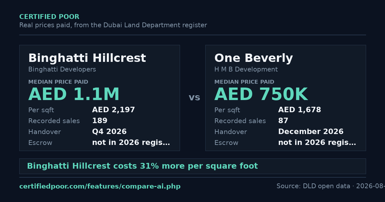Screen dimensions: 385x202
Task: Select the One Beverly project heading
Action: pos(253,58)
